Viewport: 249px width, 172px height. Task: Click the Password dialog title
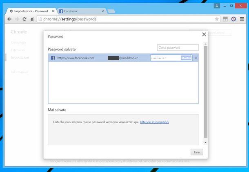56,36
